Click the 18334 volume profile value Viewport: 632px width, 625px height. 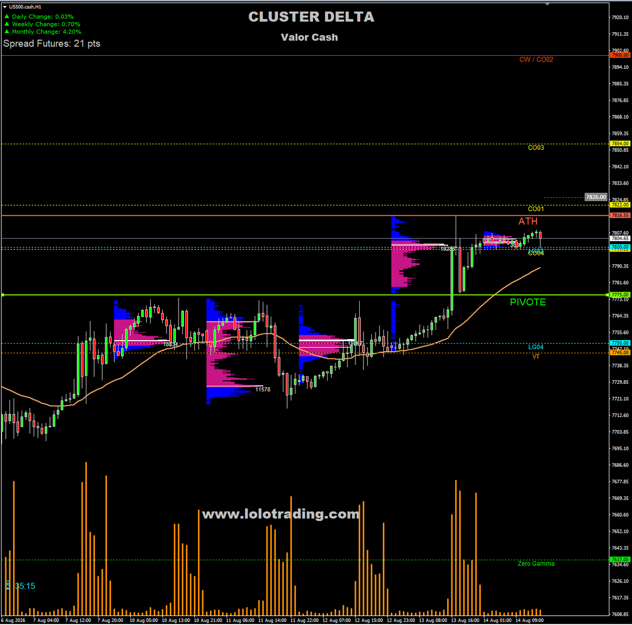171,344
